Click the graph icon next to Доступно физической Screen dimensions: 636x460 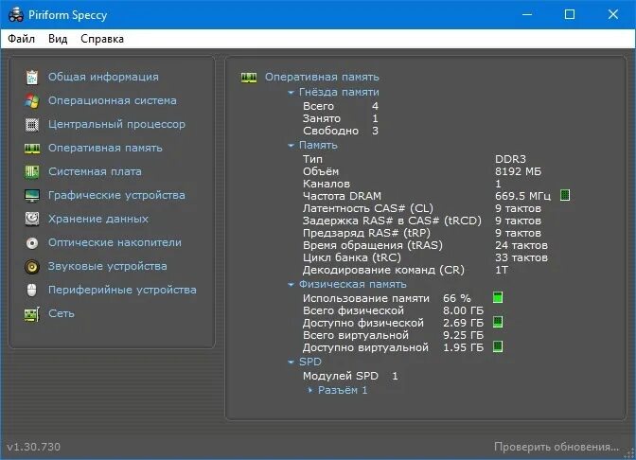coord(498,322)
